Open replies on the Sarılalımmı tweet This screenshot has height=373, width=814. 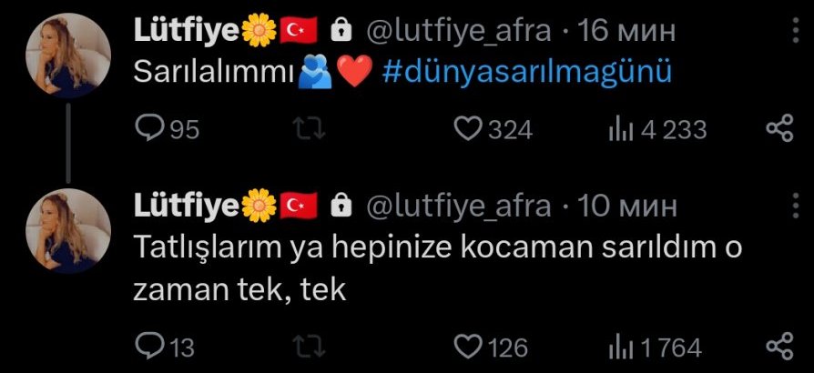point(168,128)
